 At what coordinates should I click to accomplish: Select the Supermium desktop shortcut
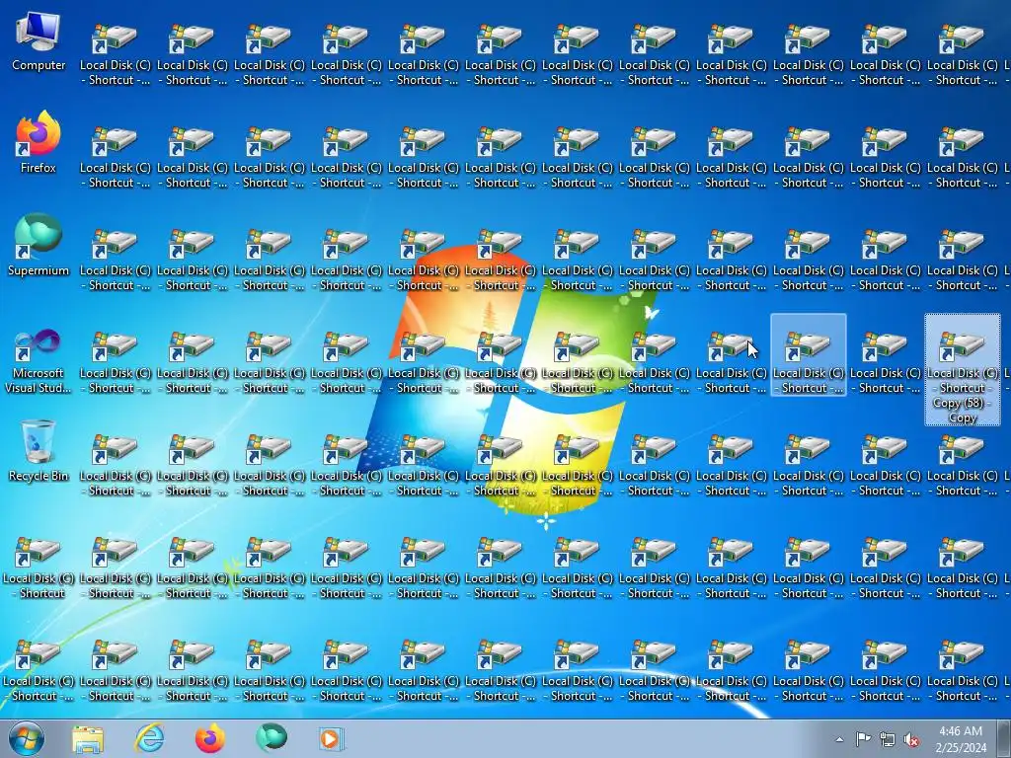click(39, 246)
